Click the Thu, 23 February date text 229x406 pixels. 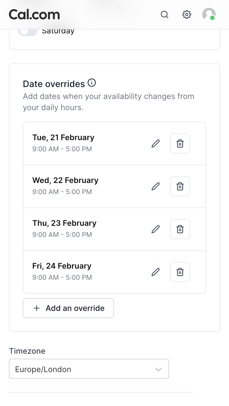coord(64,223)
